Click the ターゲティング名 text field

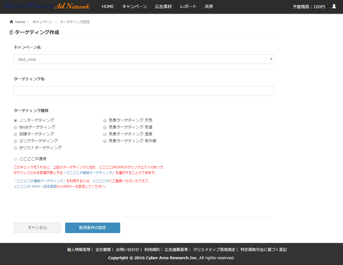(x=144, y=91)
